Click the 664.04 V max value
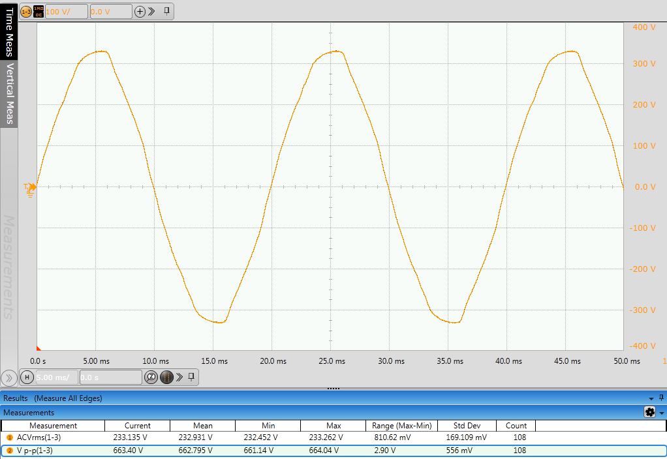 tap(324, 451)
